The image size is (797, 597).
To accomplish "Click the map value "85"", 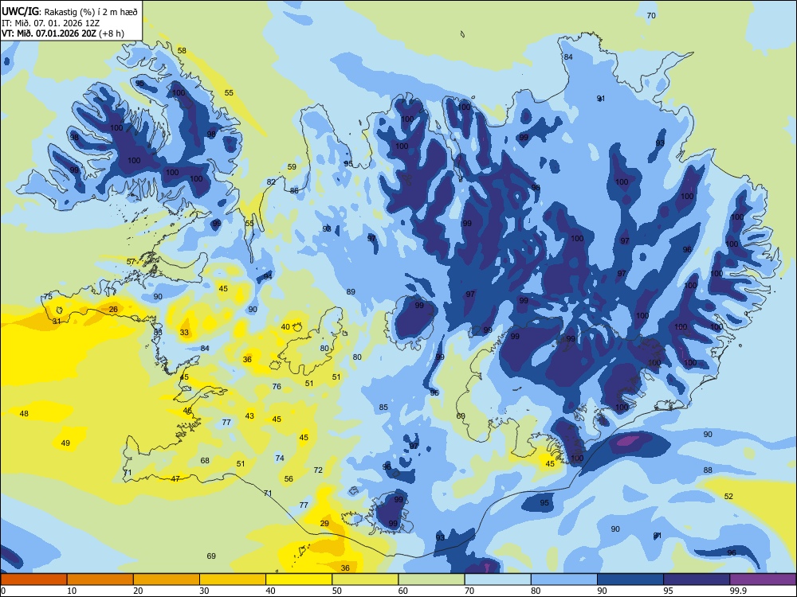I will pos(383,407).
